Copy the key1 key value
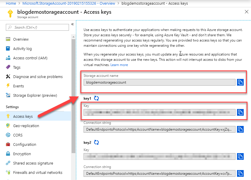This screenshot has width=251, height=180. click(x=240, y=112)
